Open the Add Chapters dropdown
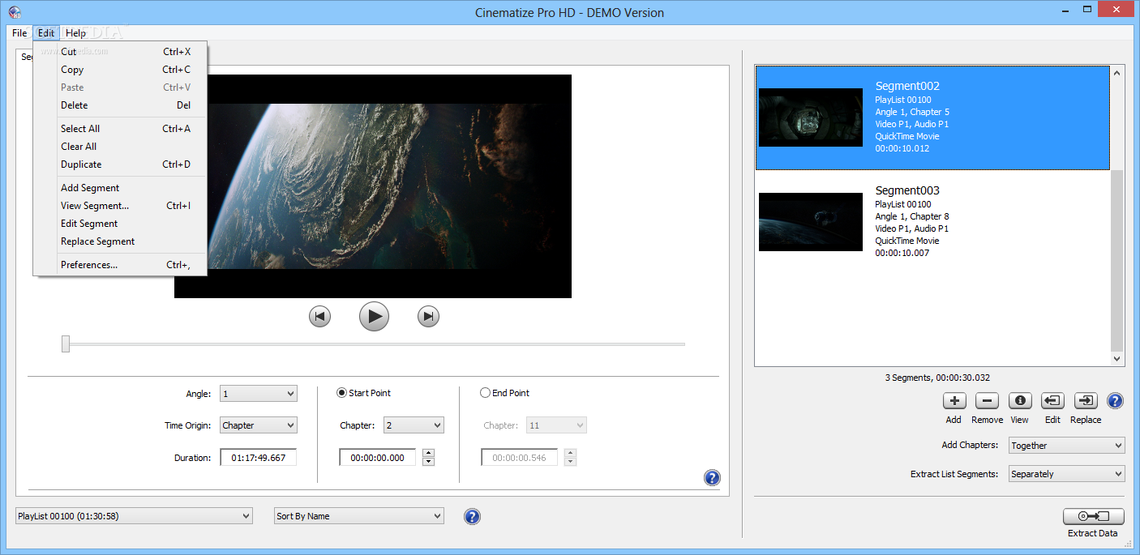 (x=1066, y=446)
